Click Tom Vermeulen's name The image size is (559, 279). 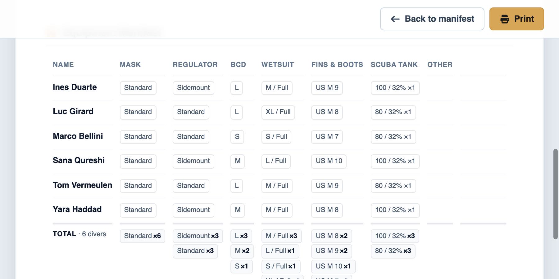82,185
